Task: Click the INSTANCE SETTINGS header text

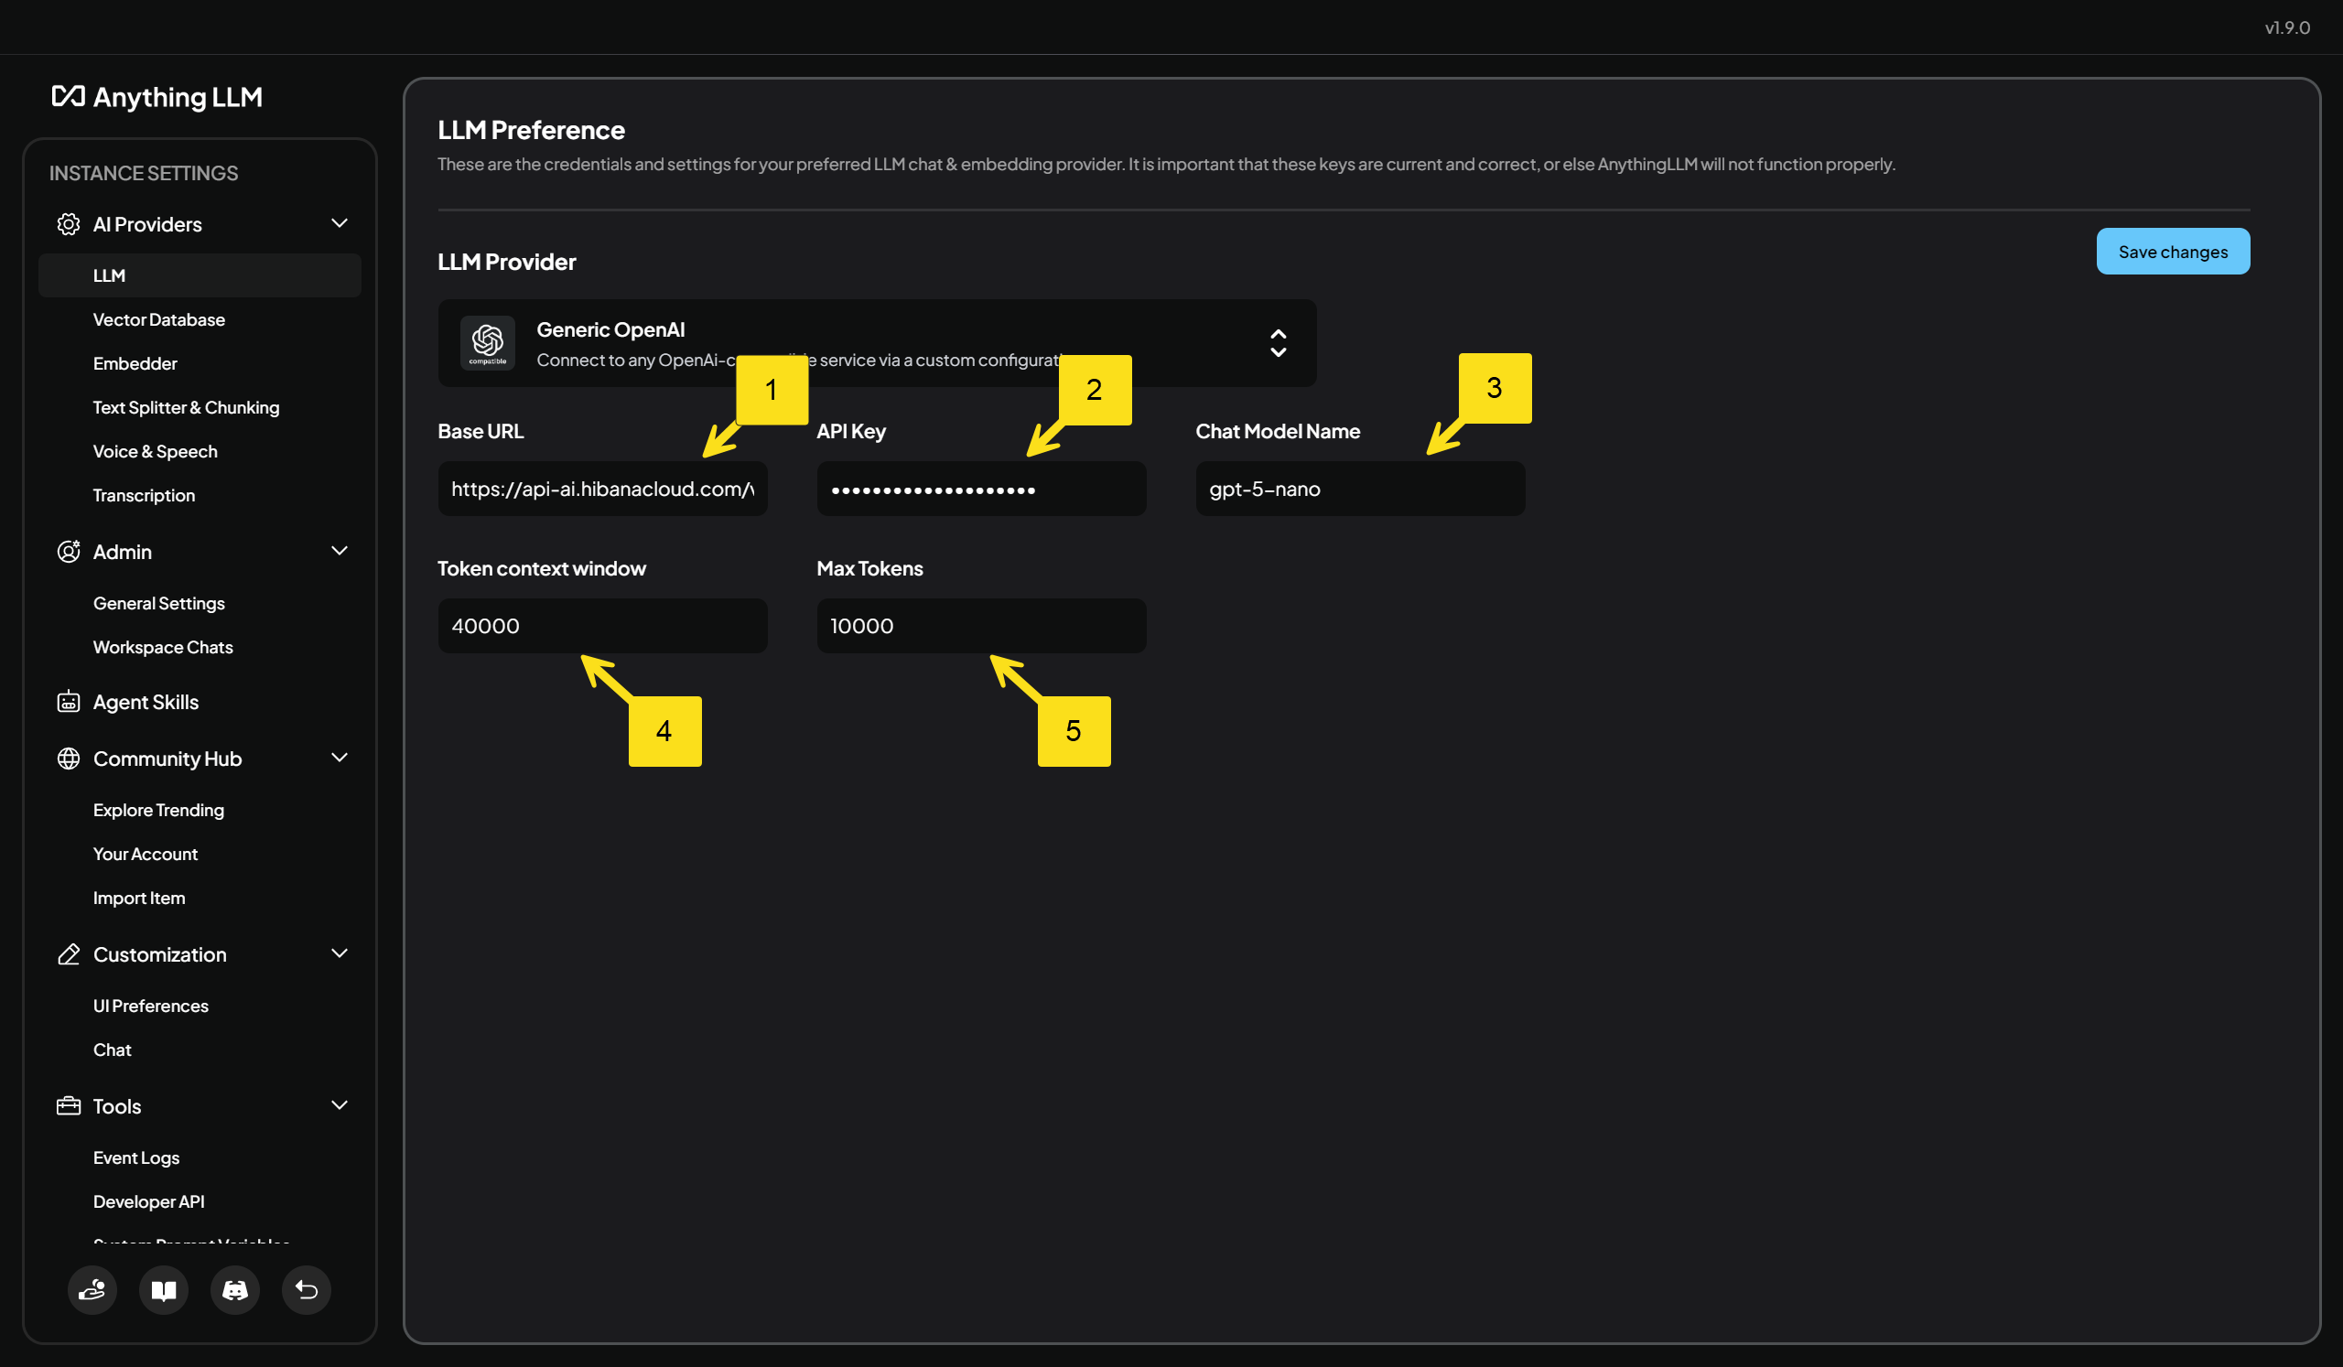Action: (143, 173)
